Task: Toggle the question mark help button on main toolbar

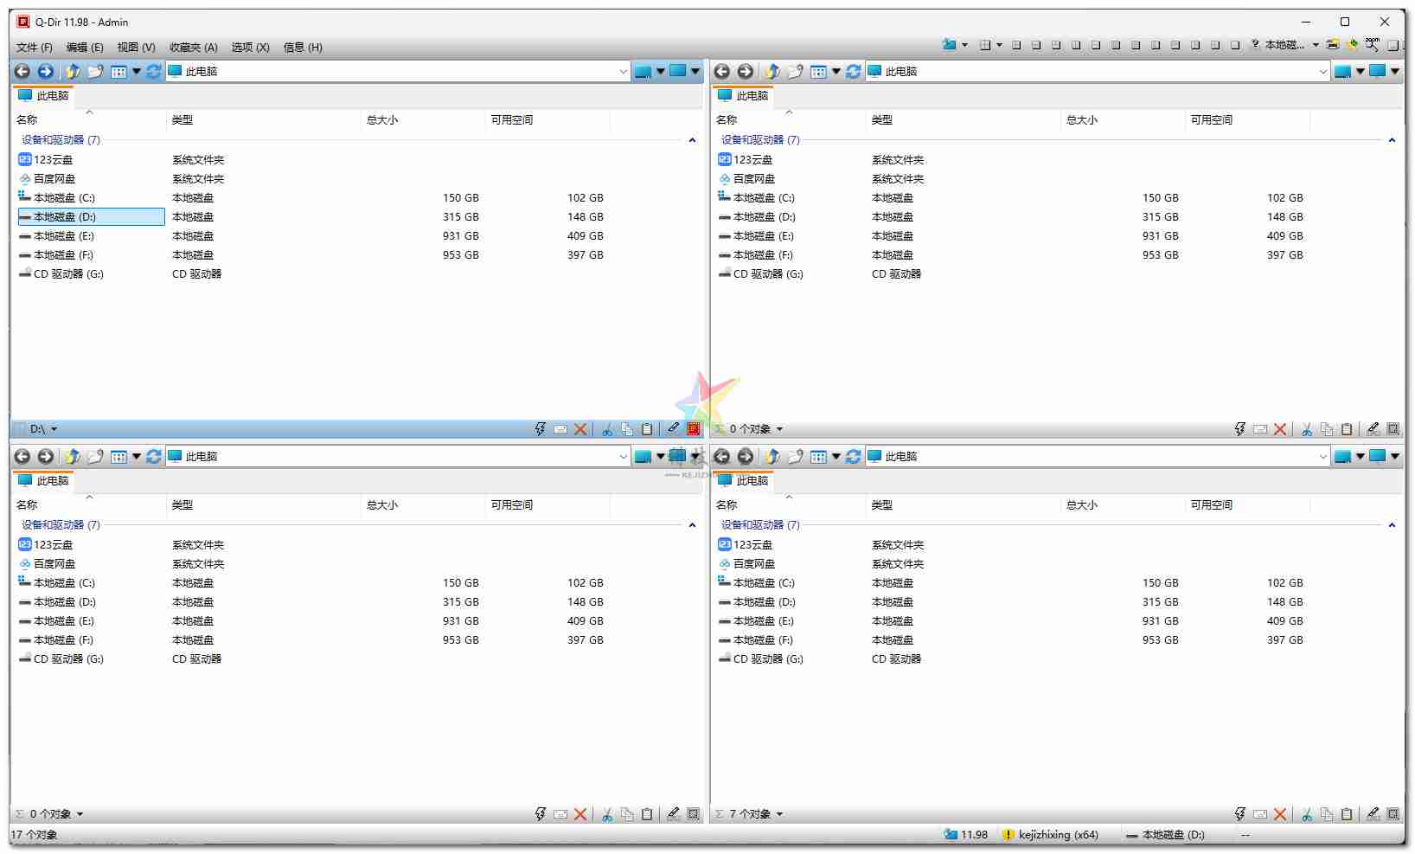Action: 1254,46
